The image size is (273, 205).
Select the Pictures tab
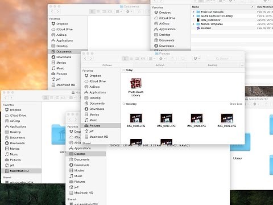click(x=107, y=65)
